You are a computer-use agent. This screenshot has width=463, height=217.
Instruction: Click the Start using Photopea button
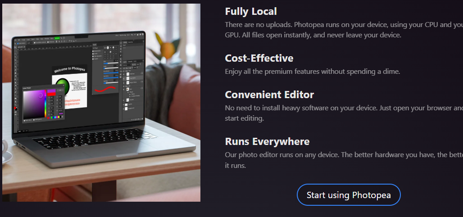[x=349, y=195]
